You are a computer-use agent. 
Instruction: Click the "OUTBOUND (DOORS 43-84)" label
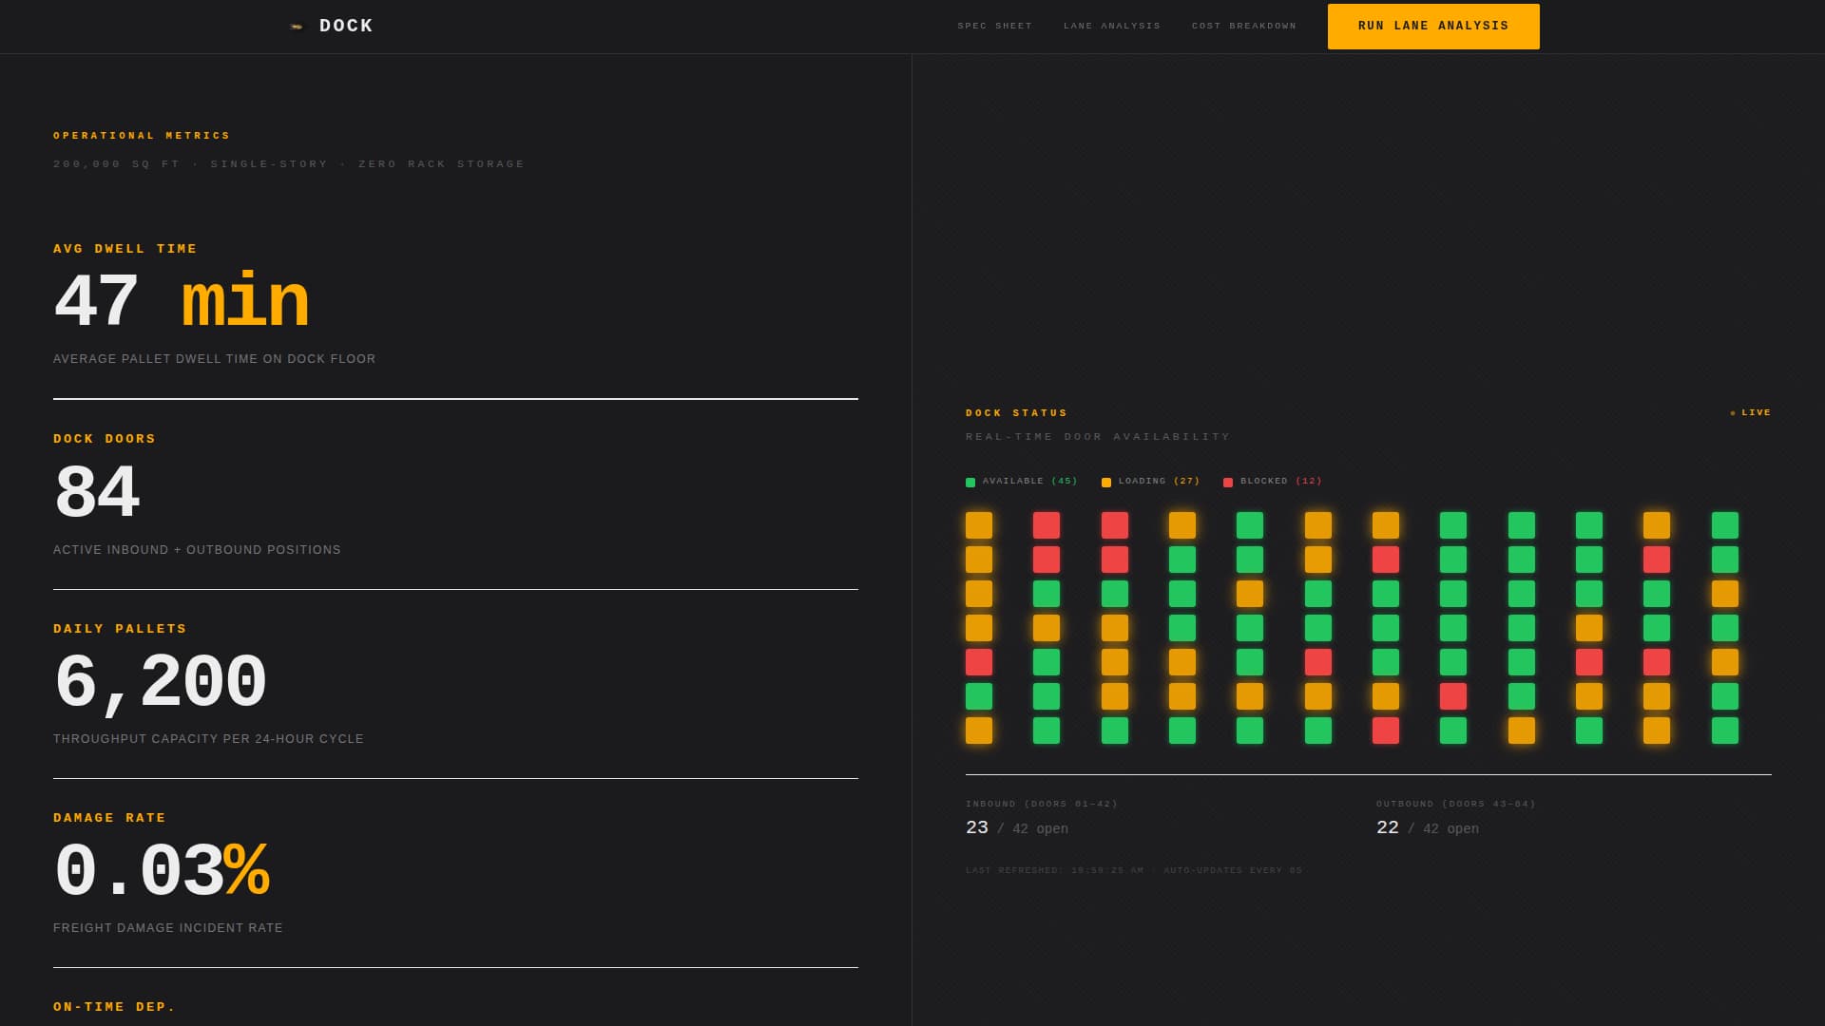tap(1456, 804)
